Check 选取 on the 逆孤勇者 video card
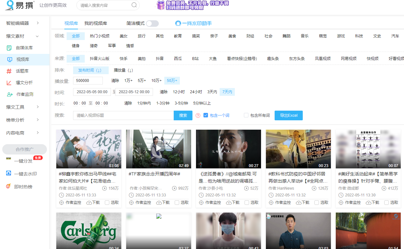Screen dimensions: 404x249 tap(247, 203)
